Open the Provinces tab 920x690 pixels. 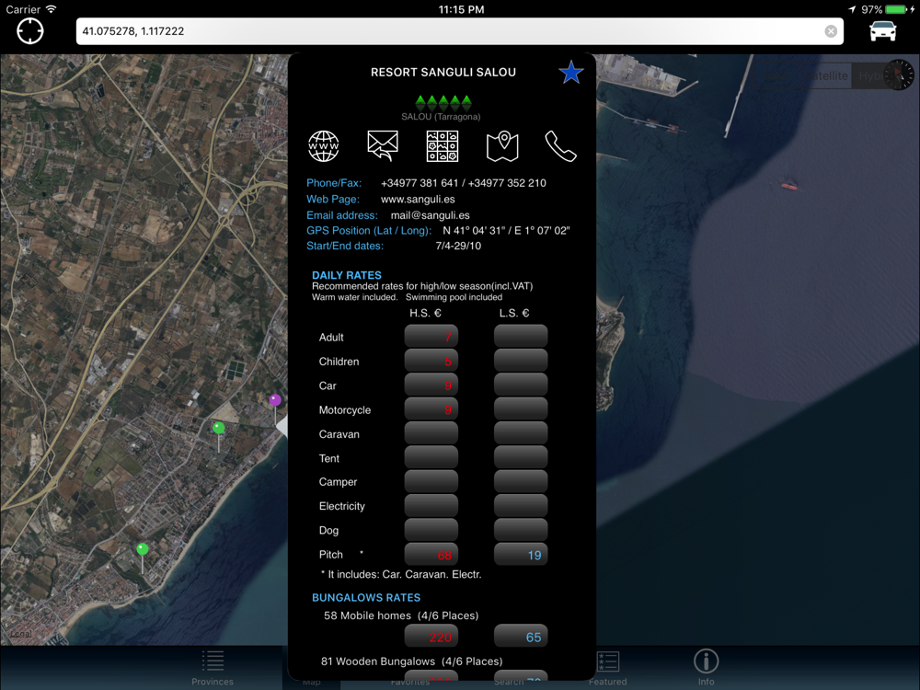click(x=213, y=668)
